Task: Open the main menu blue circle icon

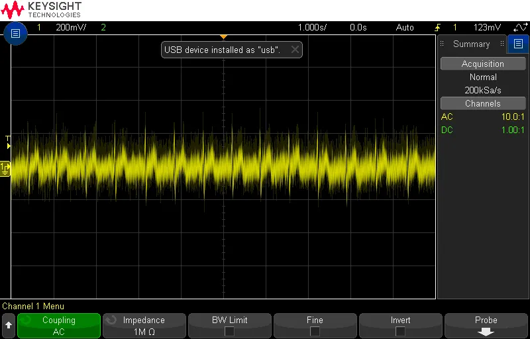Action: click(15, 33)
